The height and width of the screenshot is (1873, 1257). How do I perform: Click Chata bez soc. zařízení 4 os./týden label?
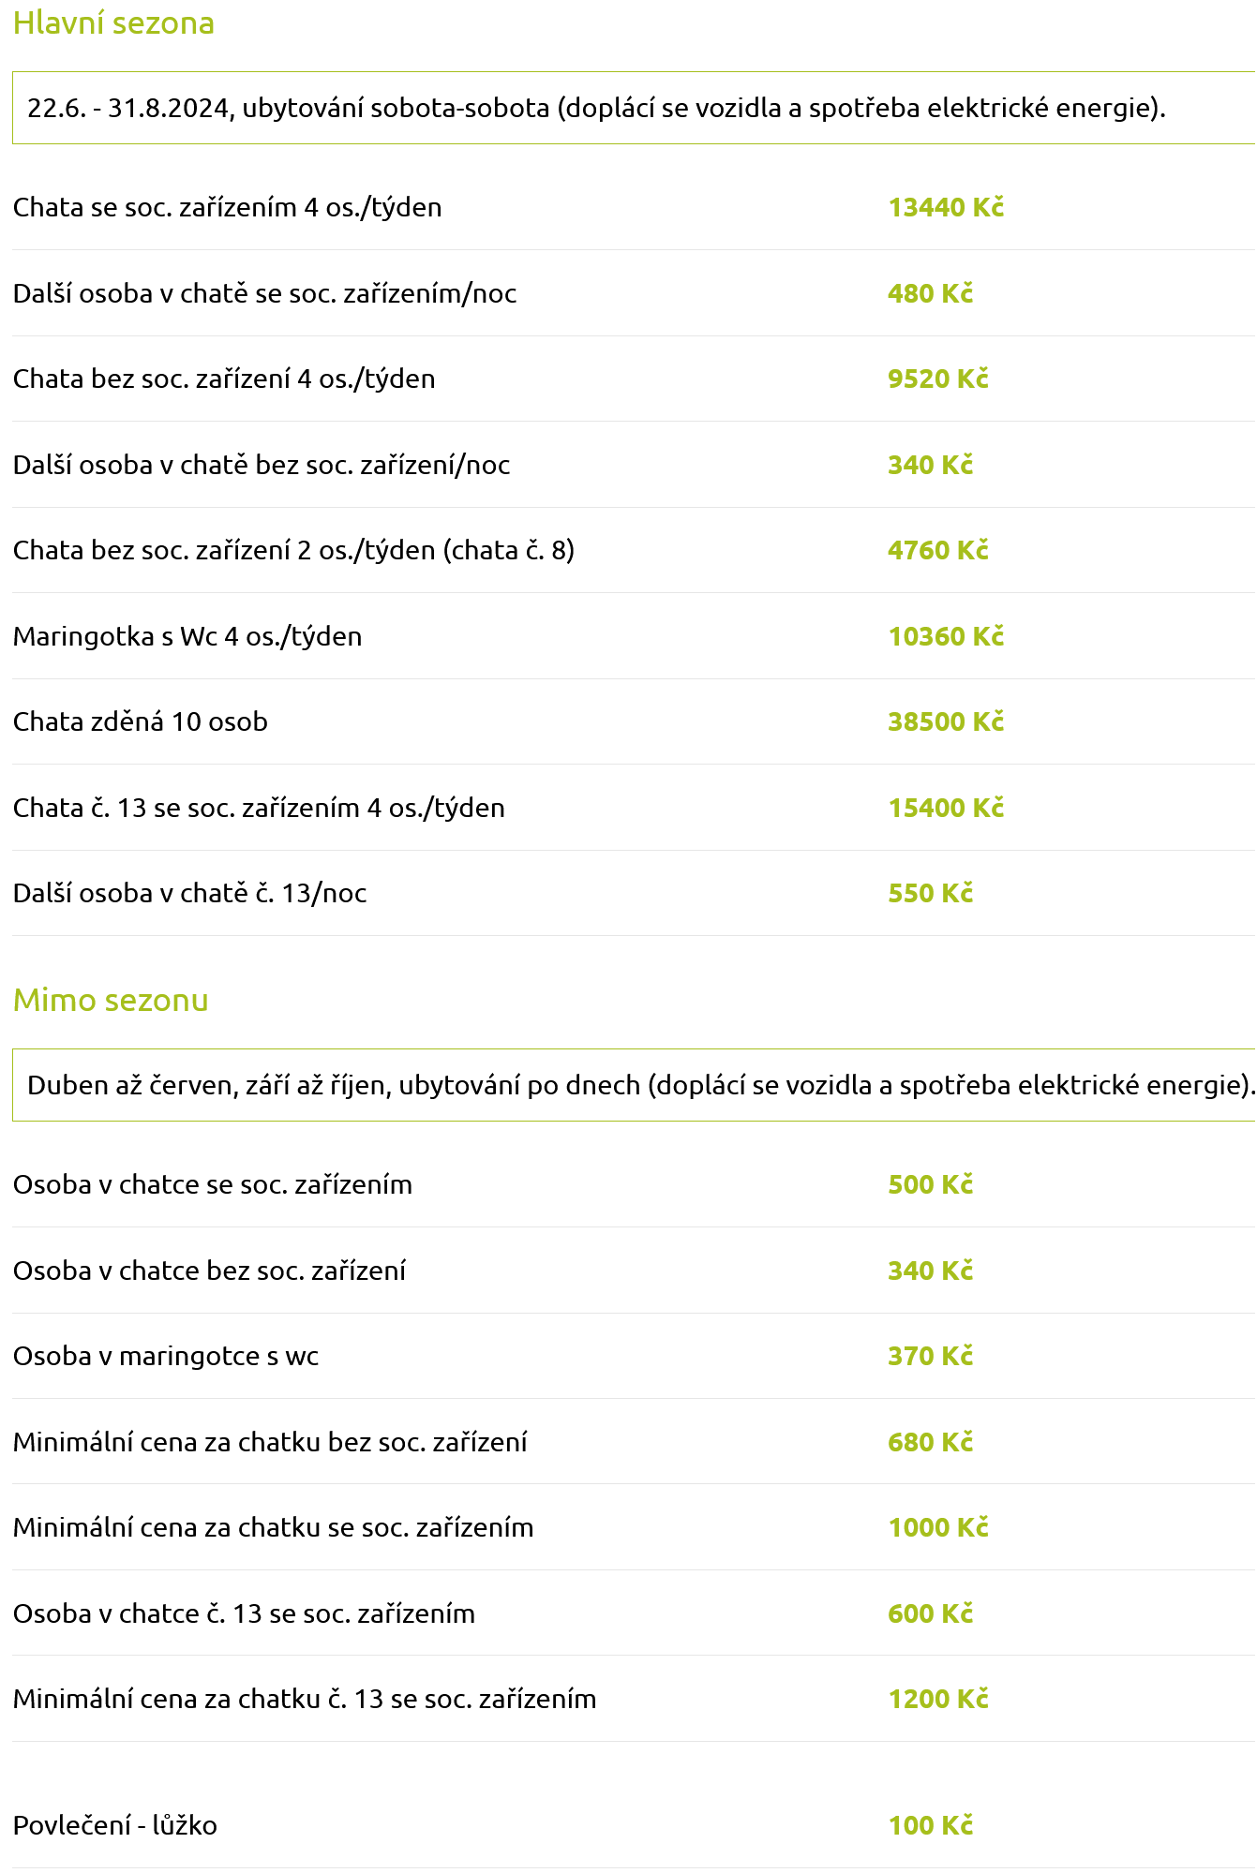224,379
